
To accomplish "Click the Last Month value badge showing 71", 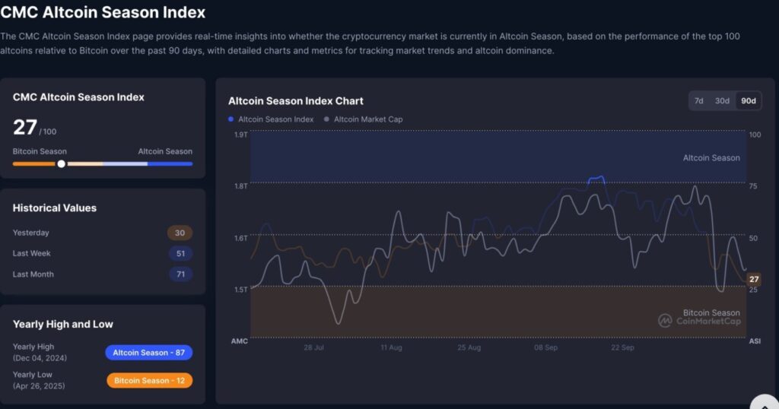I will pos(180,274).
